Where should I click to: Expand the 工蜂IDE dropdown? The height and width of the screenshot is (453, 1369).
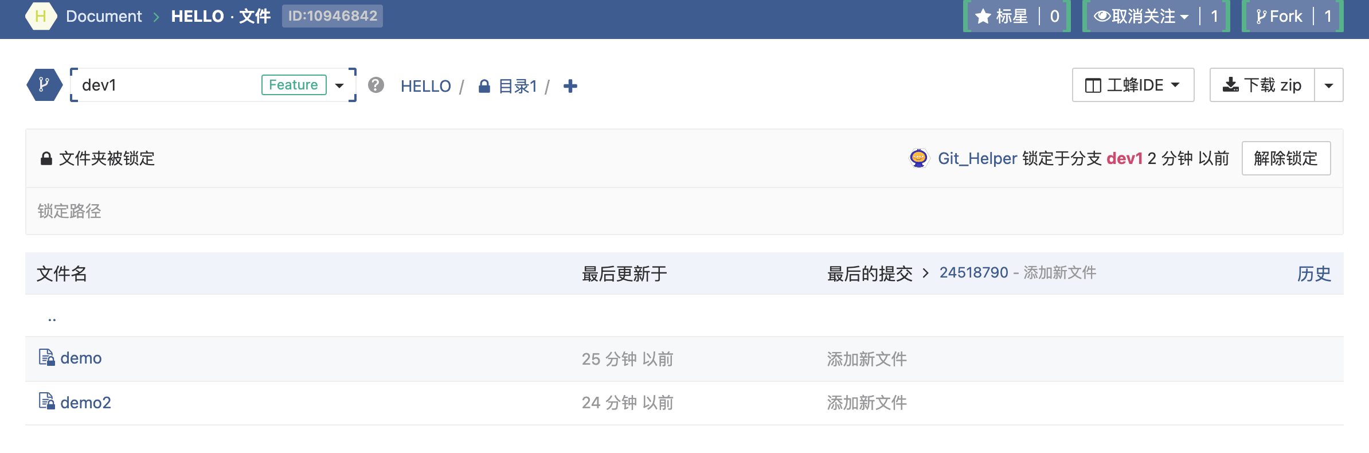click(x=1133, y=85)
